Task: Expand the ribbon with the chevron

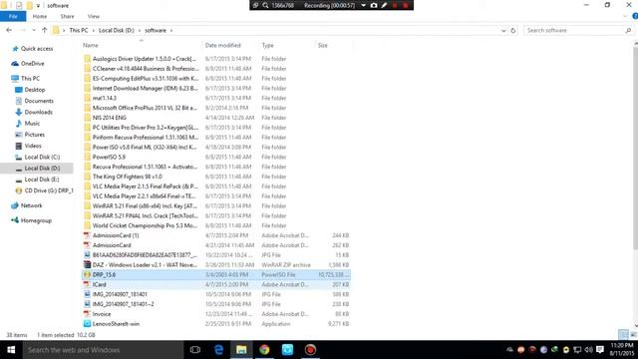Action: (625, 16)
